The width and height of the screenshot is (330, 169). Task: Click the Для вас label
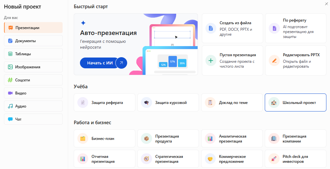11,18
